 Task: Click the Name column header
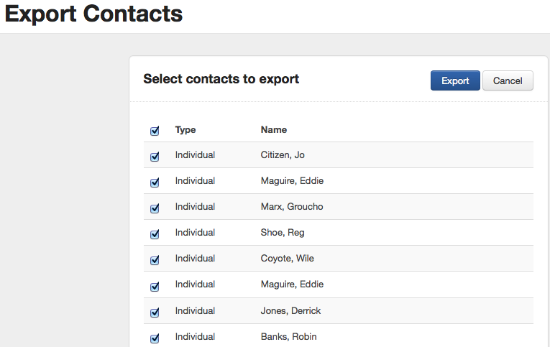273,130
